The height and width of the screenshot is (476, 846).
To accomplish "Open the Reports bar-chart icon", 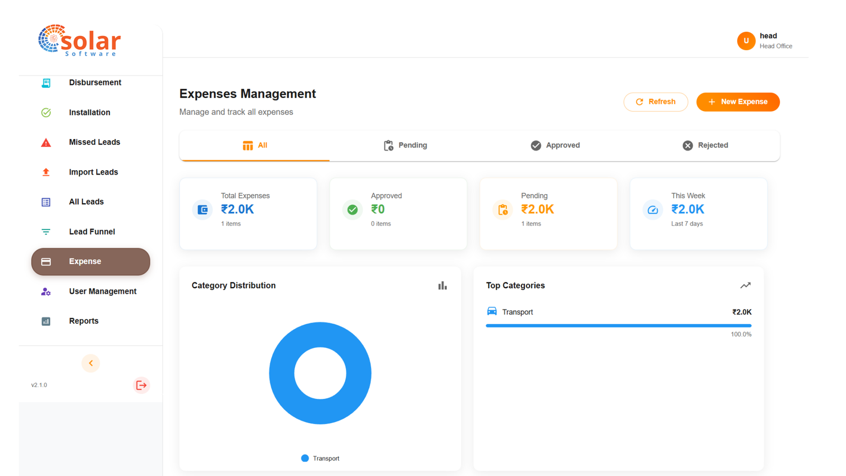I will point(46,321).
